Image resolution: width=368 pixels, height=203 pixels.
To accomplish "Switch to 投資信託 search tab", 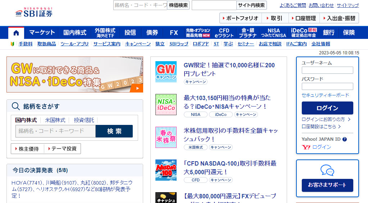I will pos(84,120).
